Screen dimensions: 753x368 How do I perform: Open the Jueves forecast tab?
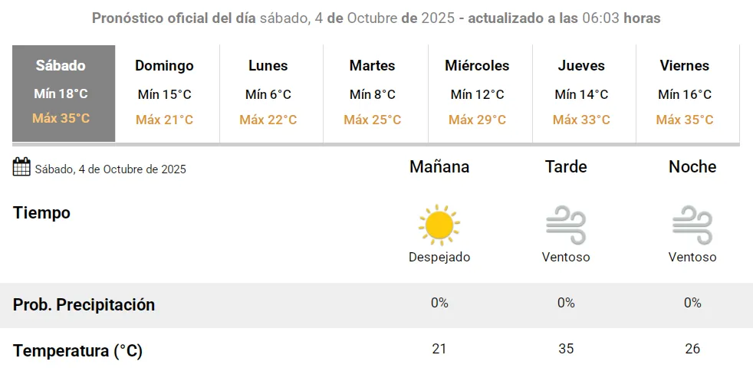click(581, 93)
